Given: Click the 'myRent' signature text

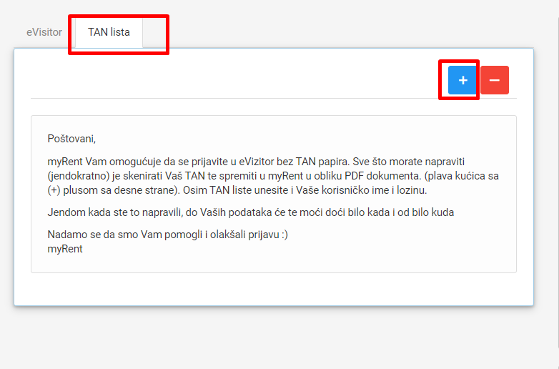Looking at the screenshot, I should (65, 249).
